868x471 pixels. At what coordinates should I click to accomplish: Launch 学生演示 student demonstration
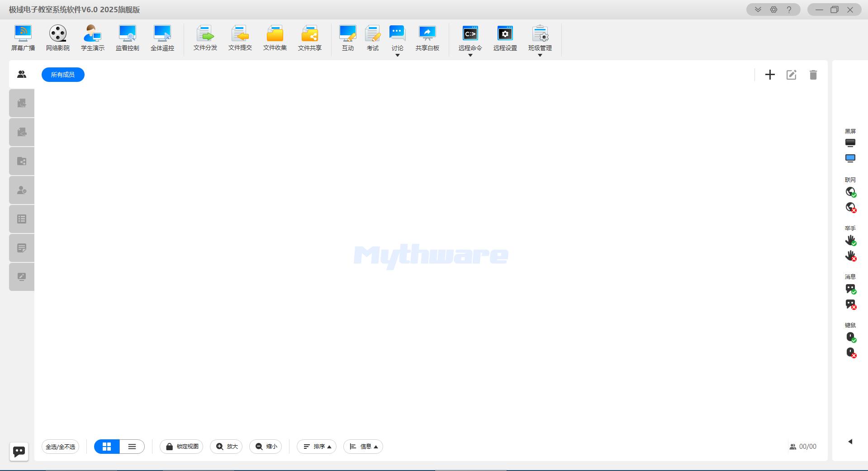pyautogui.click(x=93, y=38)
